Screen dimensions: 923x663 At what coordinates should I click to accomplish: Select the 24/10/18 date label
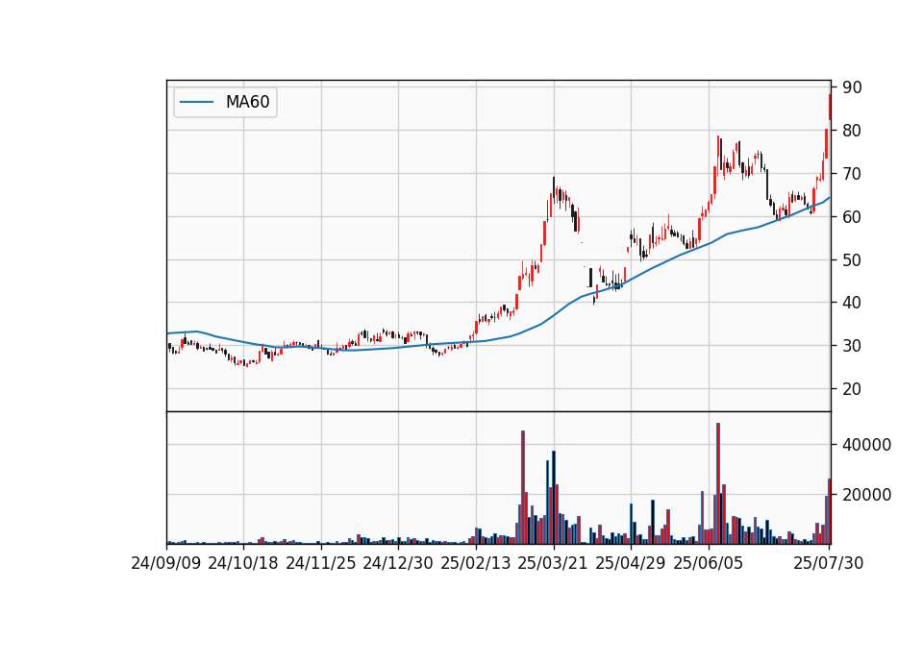point(243,563)
